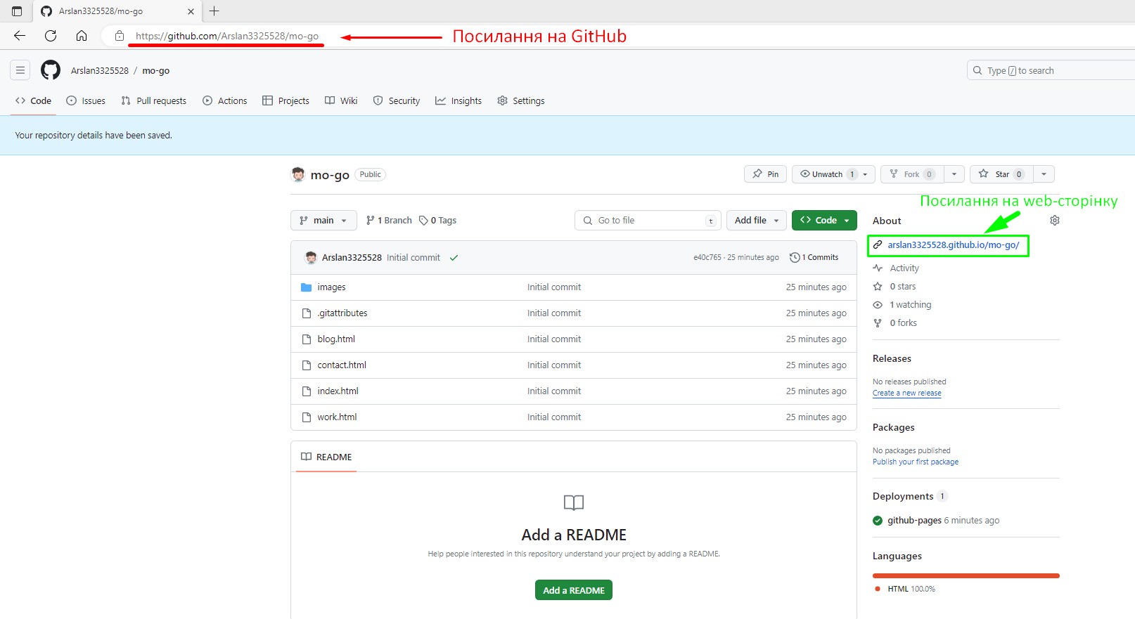
Task: Click the commit author avatar of Arslan3325528
Action: click(310, 258)
